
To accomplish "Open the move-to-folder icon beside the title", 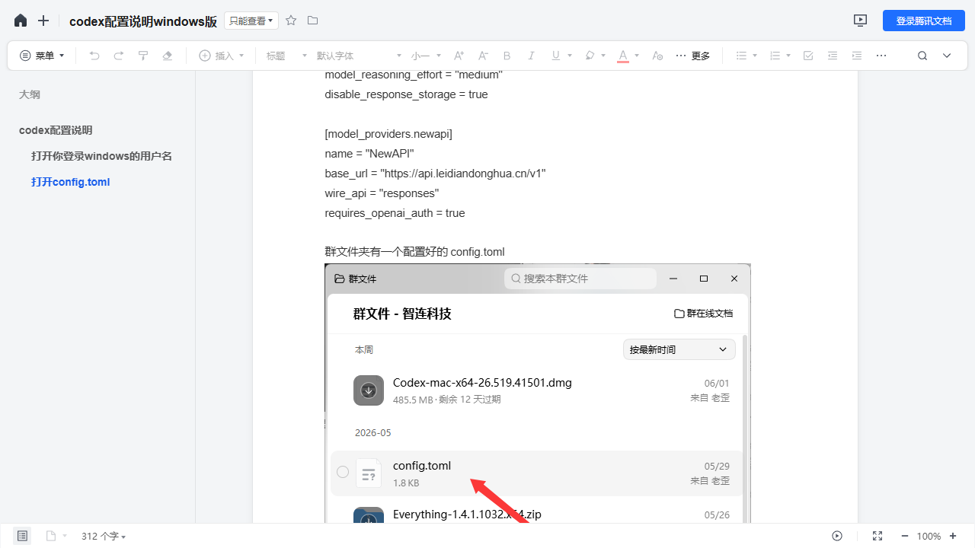I will (312, 21).
